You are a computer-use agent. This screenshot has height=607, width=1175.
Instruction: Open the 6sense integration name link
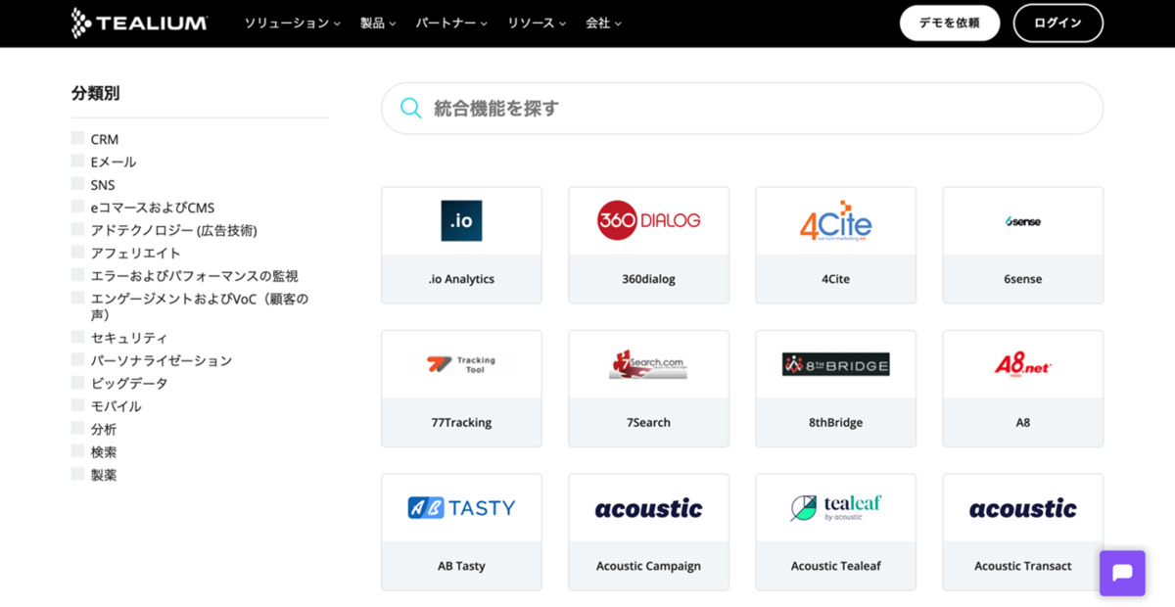pos(1022,279)
